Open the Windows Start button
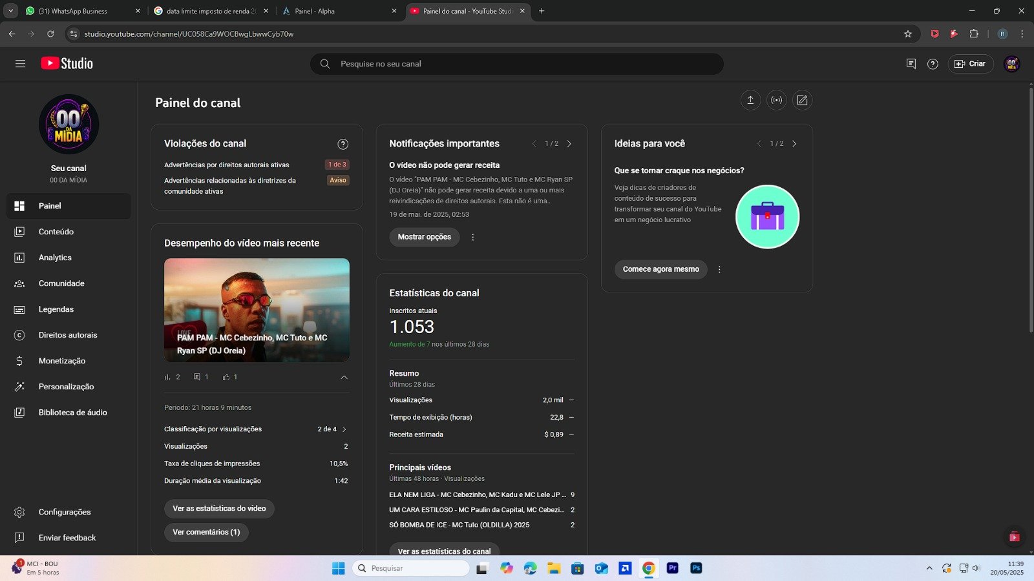The image size is (1034, 581). 338,568
